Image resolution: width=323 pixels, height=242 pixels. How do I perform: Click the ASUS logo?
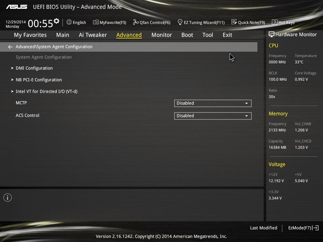tap(16, 7)
